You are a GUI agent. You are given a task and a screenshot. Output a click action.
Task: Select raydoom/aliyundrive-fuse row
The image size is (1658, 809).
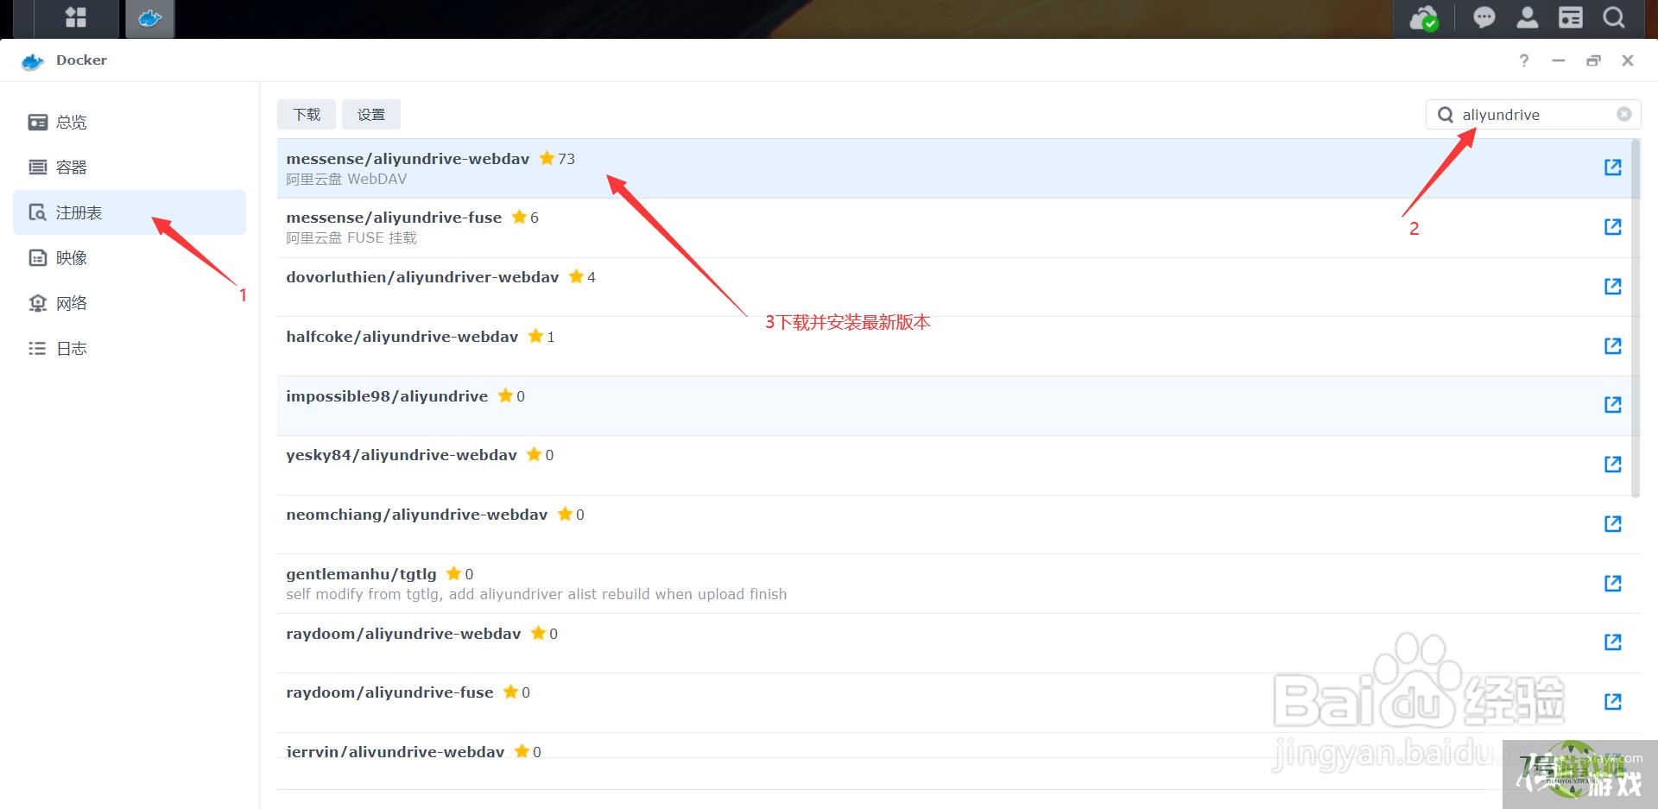[x=953, y=703]
